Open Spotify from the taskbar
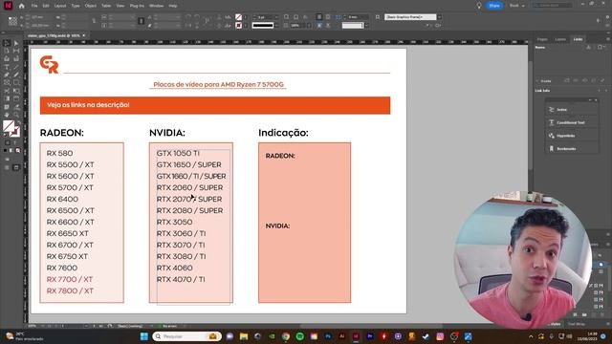612x344 pixels. tap(299, 336)
